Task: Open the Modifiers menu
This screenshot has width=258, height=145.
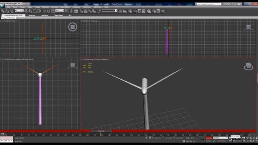Action: pyautogui.click(x=46, y=7)
